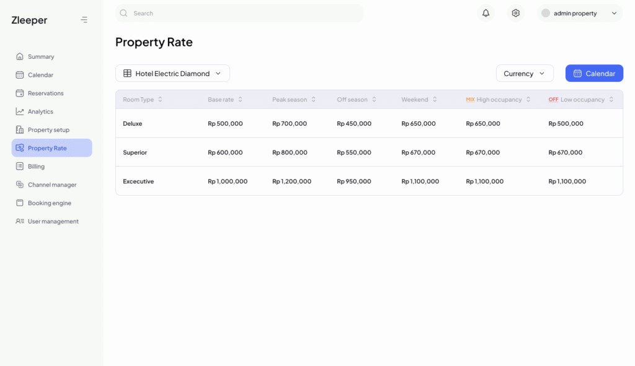Click the Search input field
Viewport: 635px width, 366px height.
tap(245, 13)
